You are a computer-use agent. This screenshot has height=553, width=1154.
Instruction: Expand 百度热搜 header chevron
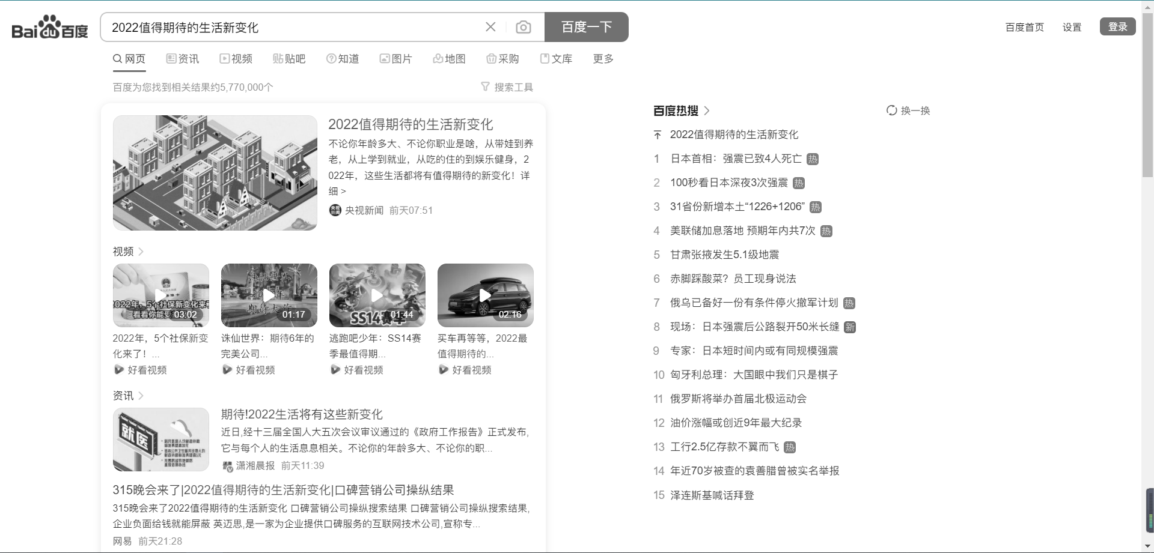[707, 110]
